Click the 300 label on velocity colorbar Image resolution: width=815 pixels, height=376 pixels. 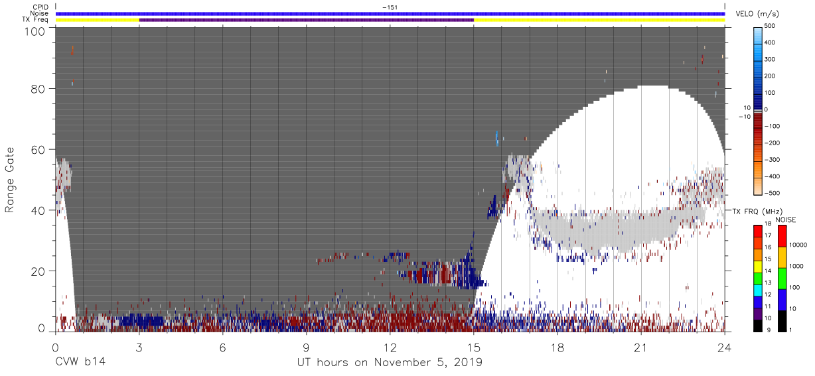point(770,59)
